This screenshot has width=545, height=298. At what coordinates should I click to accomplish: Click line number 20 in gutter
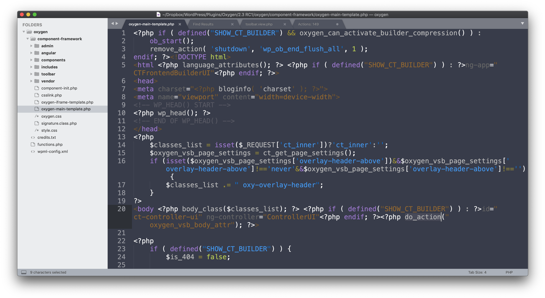pyautogui.click(x=121, y=209)
